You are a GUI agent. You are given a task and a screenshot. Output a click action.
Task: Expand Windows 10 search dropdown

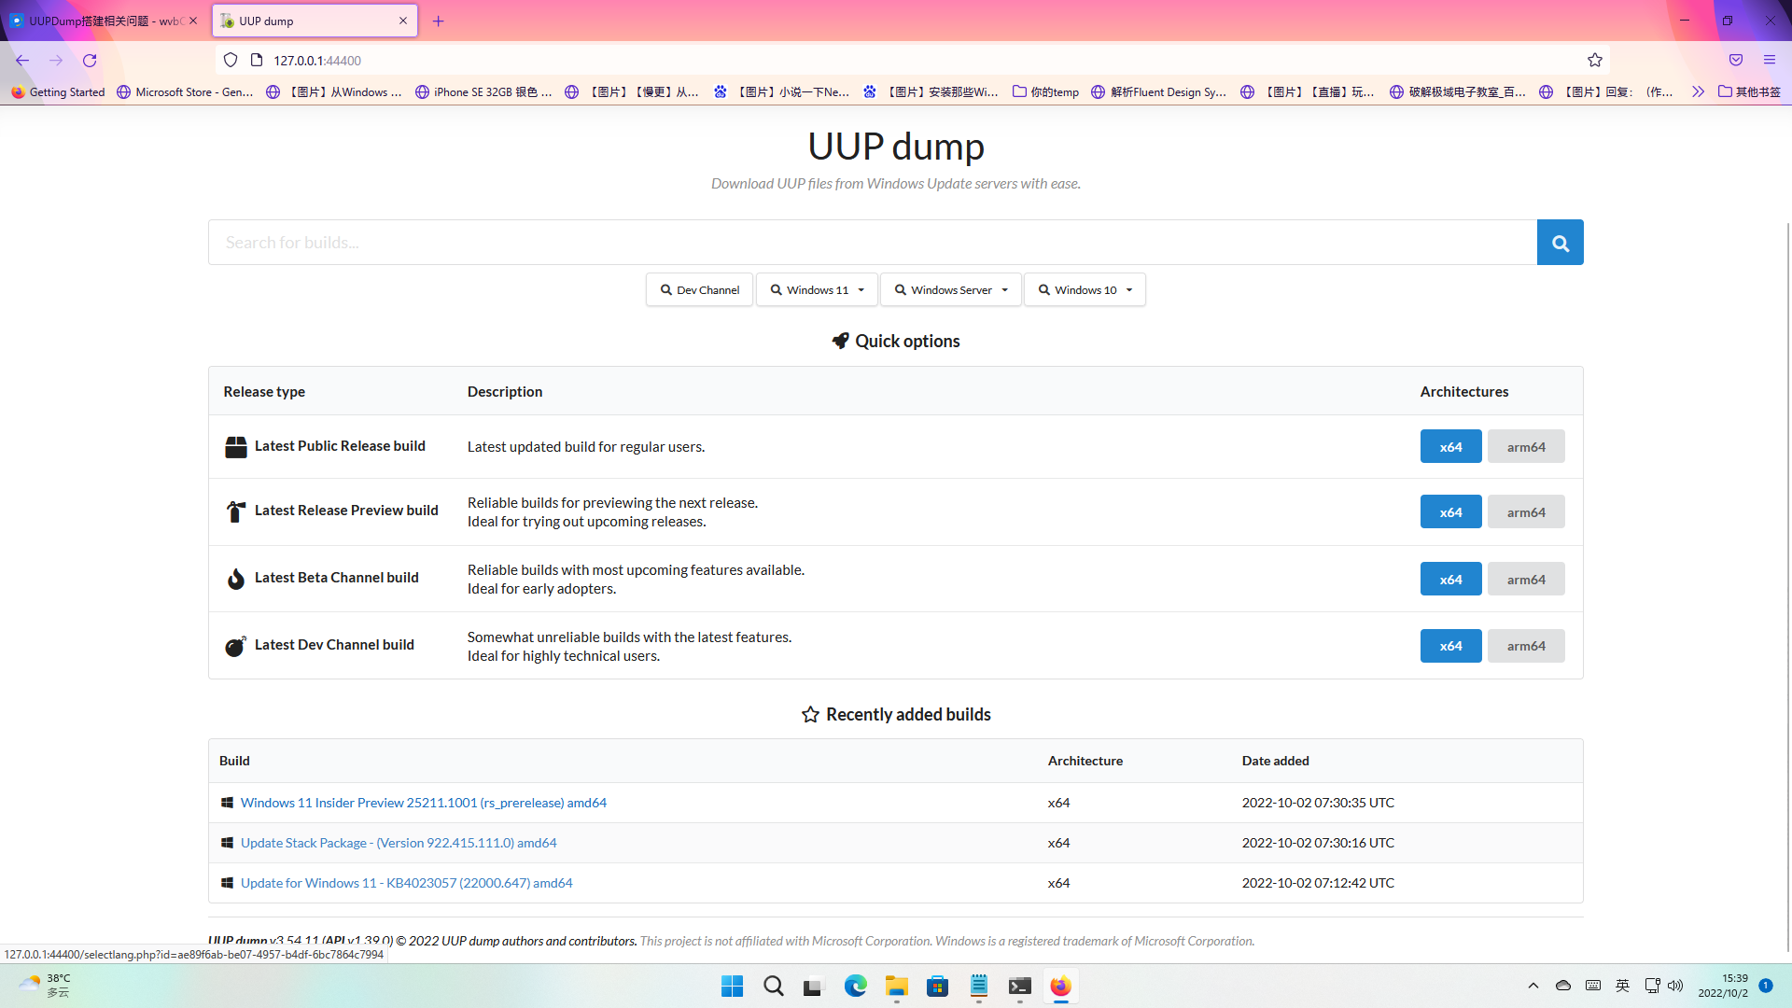[x=1085, y=290]
